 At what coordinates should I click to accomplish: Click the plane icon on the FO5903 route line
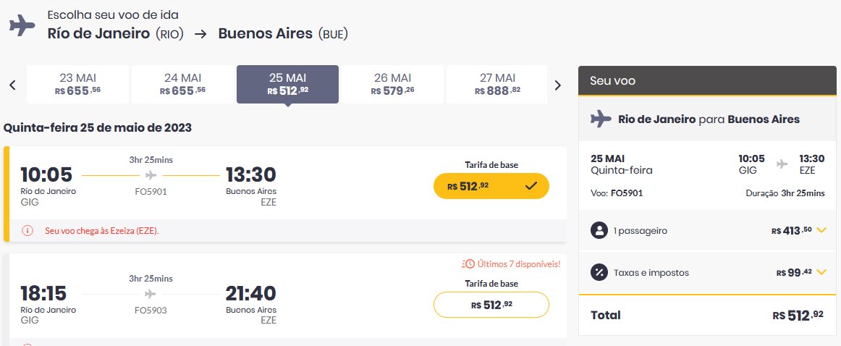pyautogui.click(x=151, y=294)
